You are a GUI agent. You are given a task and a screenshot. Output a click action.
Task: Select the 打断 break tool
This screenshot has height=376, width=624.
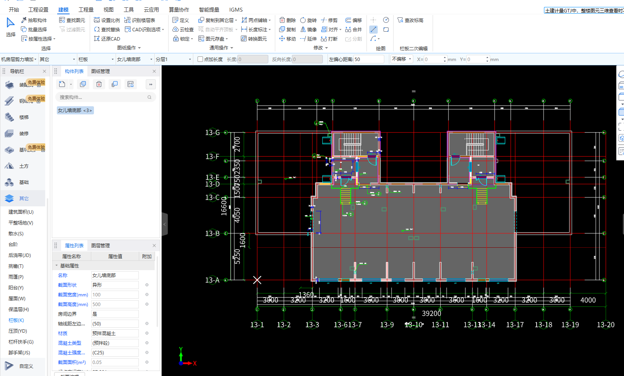click(329, 39)
